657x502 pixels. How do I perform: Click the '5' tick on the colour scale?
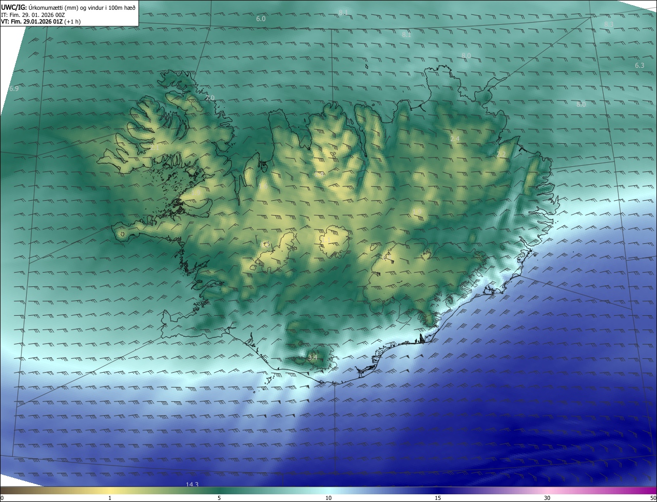pyautogui.click(x=219, y=498)
